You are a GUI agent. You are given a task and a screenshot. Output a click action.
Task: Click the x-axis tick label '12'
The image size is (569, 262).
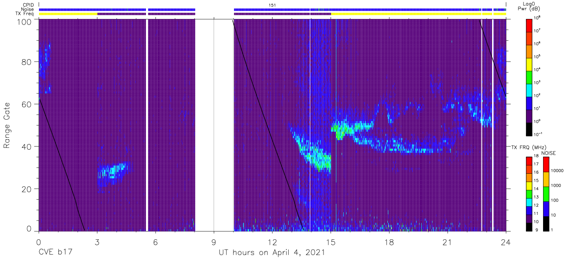[x=272, y=242]
